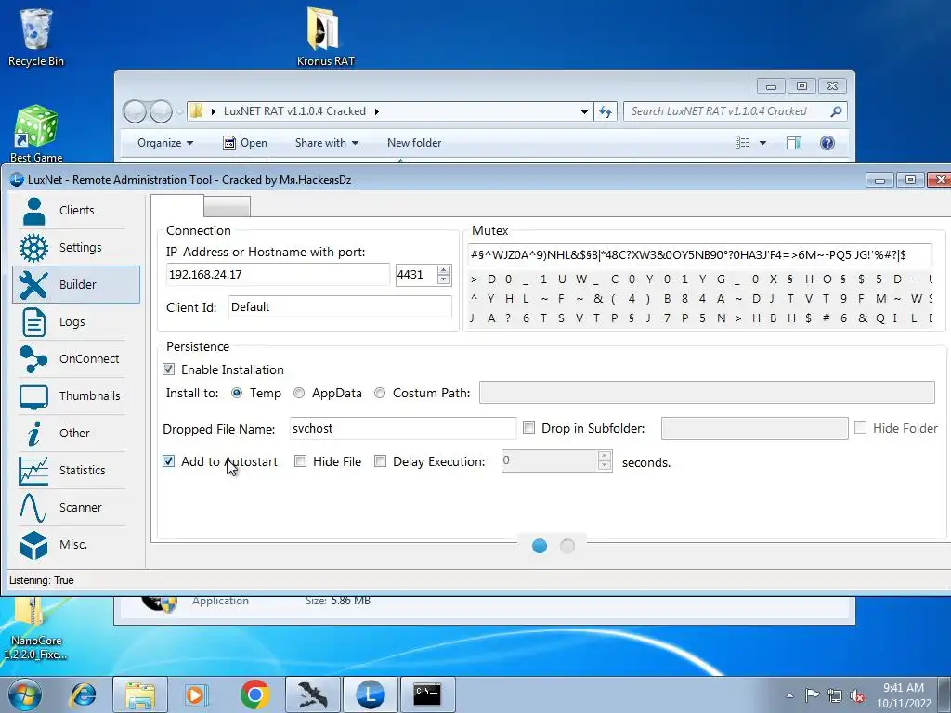Click the Explorer forward arrow button

[x=161, y=111]
